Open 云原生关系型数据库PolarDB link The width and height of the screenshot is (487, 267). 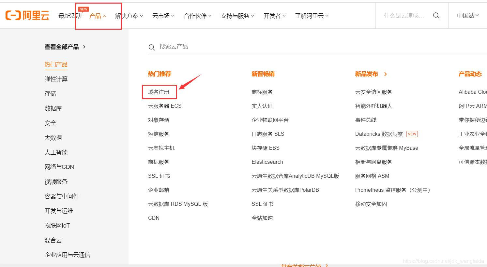(285, 190)
